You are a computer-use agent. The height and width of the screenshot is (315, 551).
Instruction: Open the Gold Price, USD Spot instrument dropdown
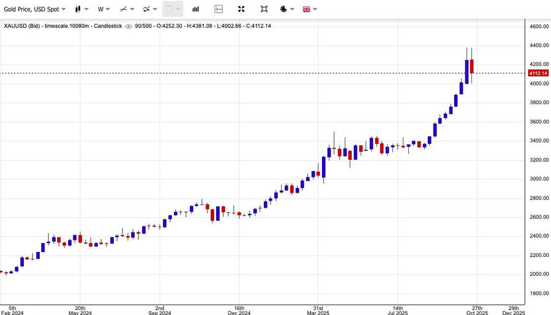(35, 9)
